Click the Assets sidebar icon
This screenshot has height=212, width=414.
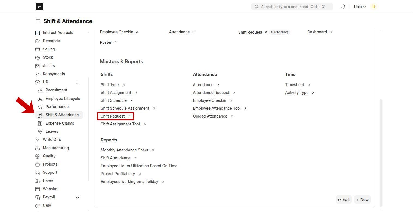[x=38, y=66]
